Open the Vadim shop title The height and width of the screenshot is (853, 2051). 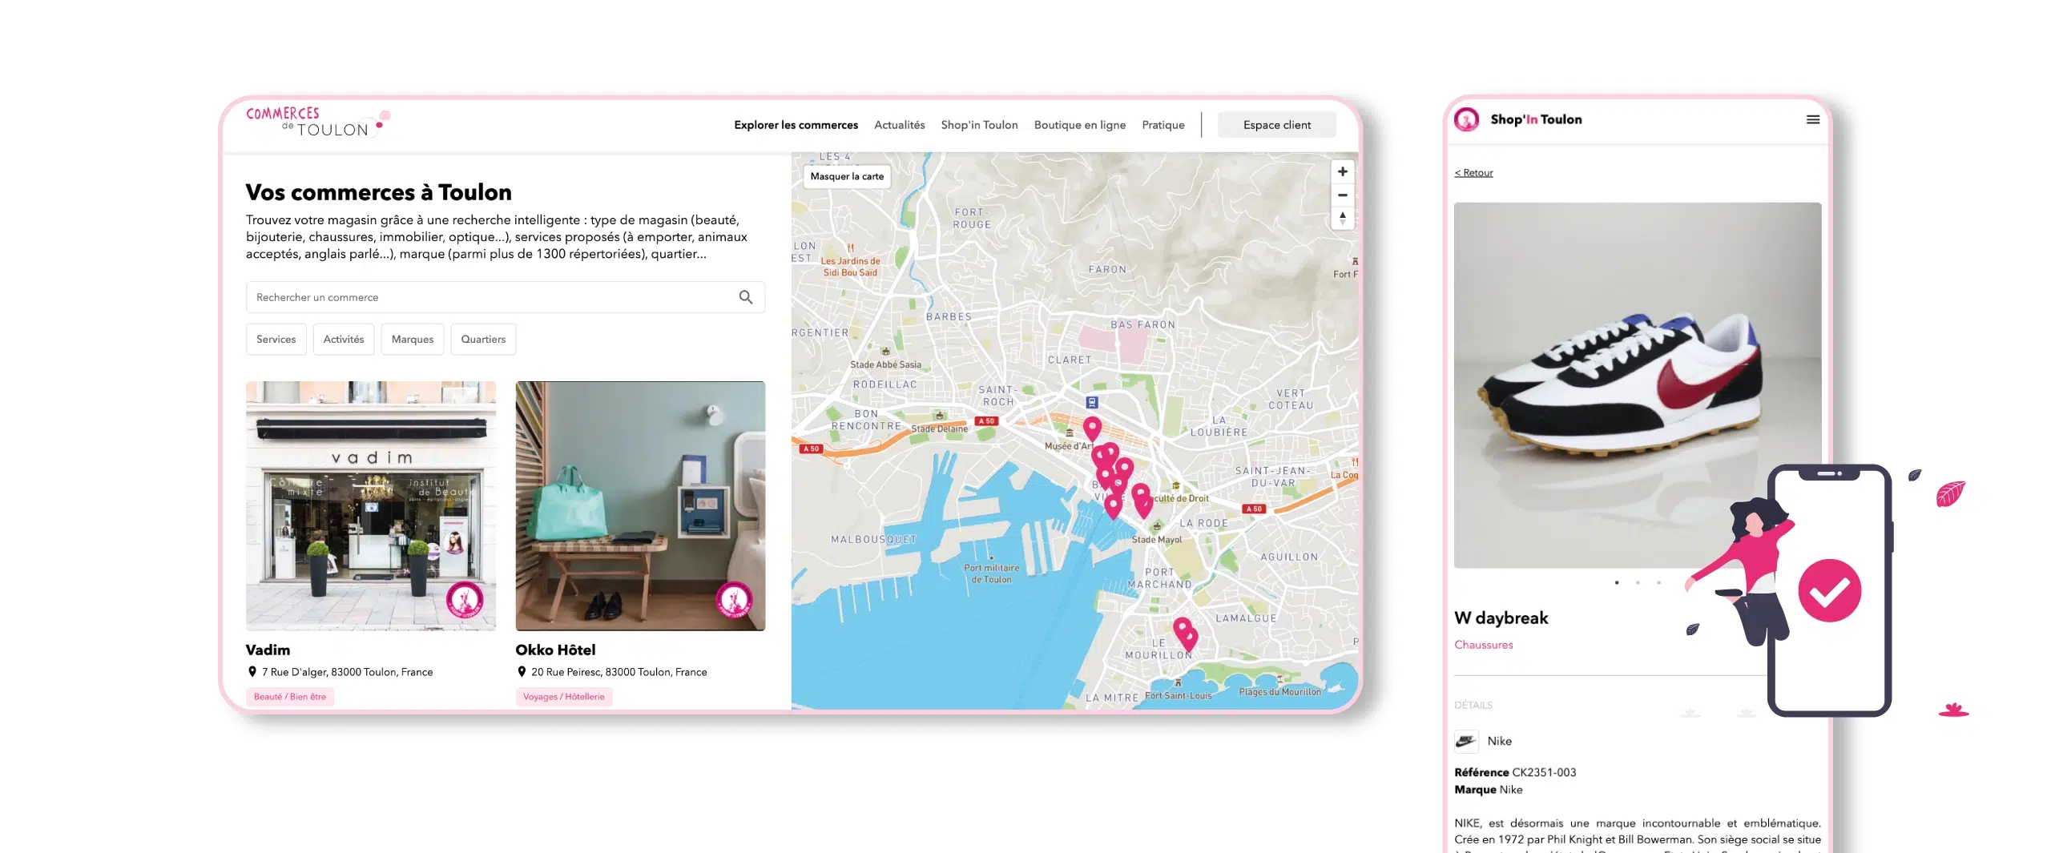tap(268, 650)
